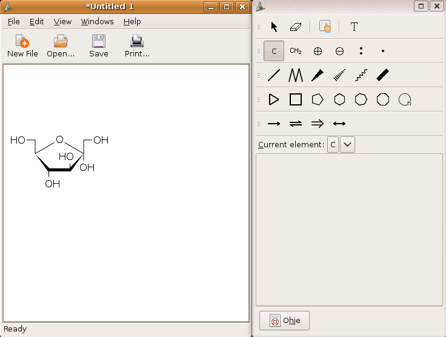Viewport: 446px width, 337px height.
Task: Click the ring oxygen atom in the molecule
Action: [x=59, y=140]
